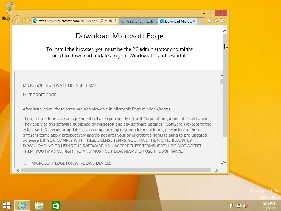281x211 pixels.
Task: Click the page scrollbar down arrow
Action: [225, 162]
